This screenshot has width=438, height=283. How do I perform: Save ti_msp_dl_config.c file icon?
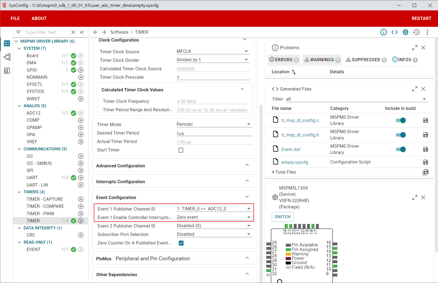point(425,120)
